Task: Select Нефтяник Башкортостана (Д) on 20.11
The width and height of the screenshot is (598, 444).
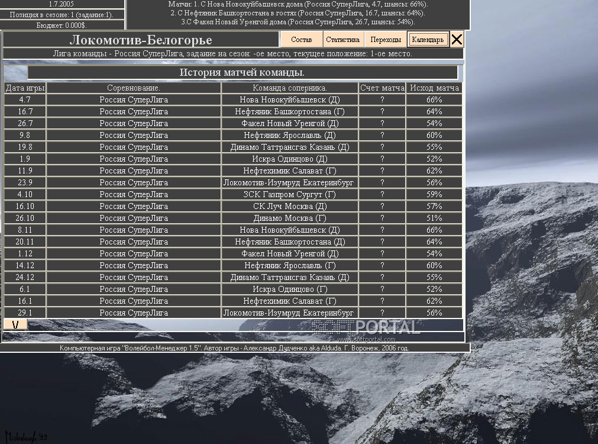Action: 290,242
